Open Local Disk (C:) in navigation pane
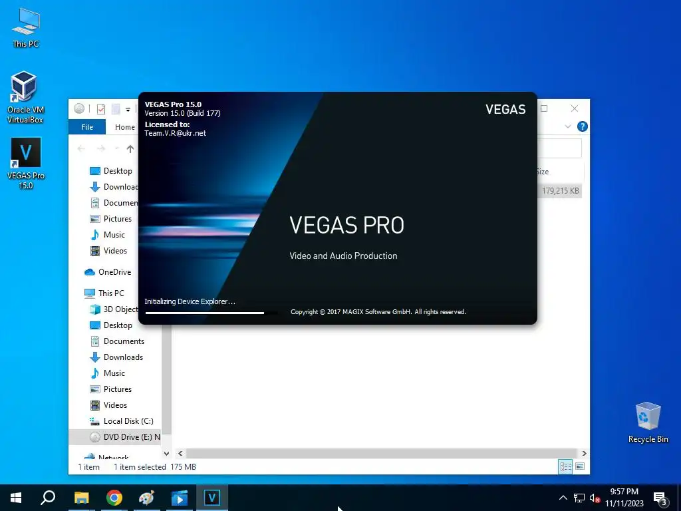 (x=121, y=421)
